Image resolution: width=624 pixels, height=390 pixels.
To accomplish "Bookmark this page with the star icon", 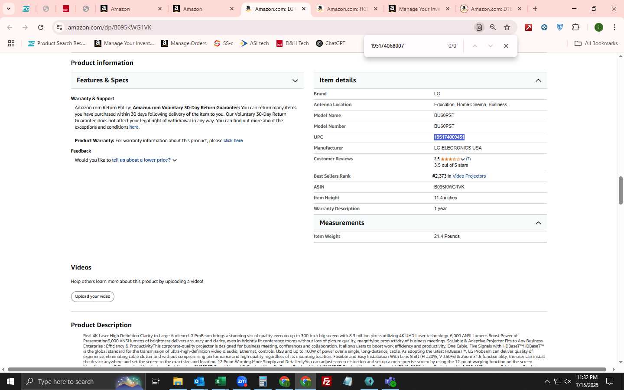I will coord(507,27).
